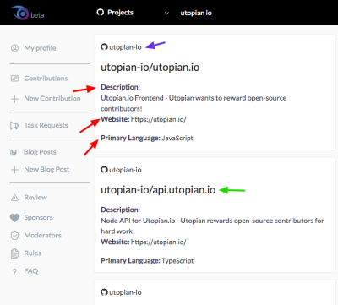Select the New Contribution plus icon
The image size is (338, 305).
click(x=14, y=99)
